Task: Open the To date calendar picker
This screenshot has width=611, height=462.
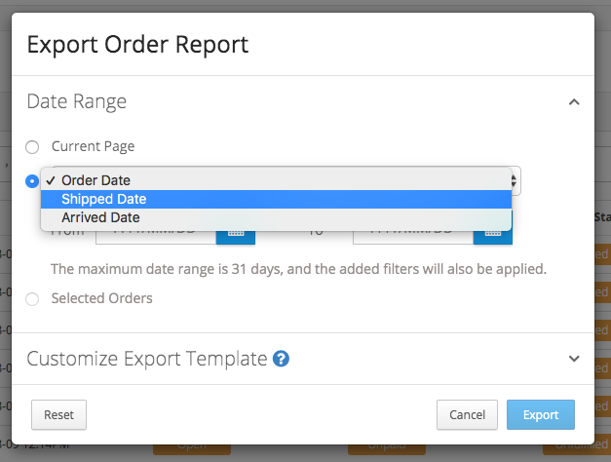Action: coord(493,236)
